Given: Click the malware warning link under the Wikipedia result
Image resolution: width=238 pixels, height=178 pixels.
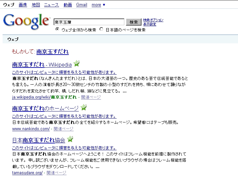Looking at the screenshot, I should (x=64, y=72).
